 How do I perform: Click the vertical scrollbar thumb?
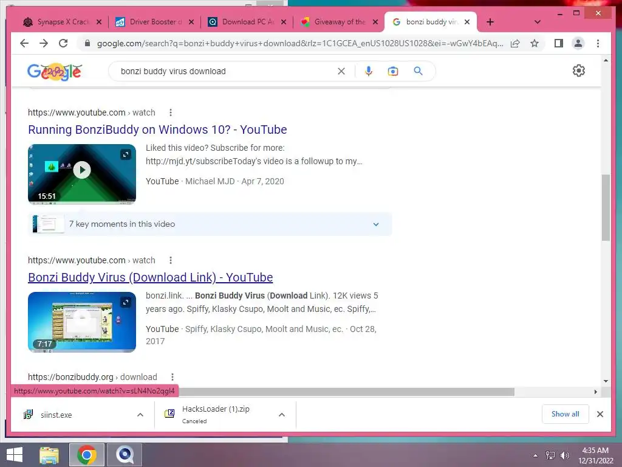(x=606, y=208)
